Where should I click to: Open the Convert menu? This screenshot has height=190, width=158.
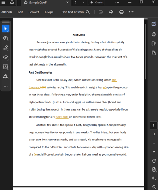click(34, 12)
